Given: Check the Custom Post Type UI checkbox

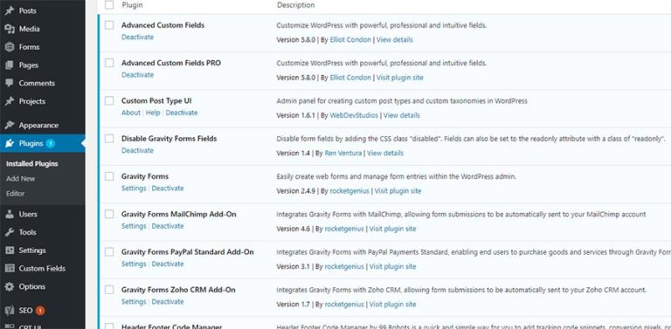Looking at the screenshot, I should coord(109,101).
